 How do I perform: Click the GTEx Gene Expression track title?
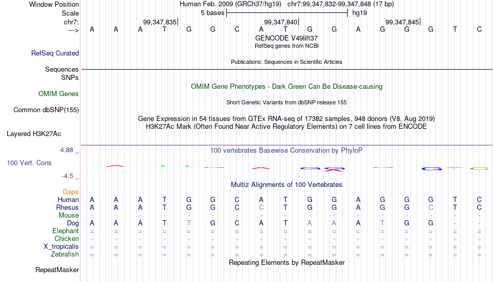click(x=286, y=118)
